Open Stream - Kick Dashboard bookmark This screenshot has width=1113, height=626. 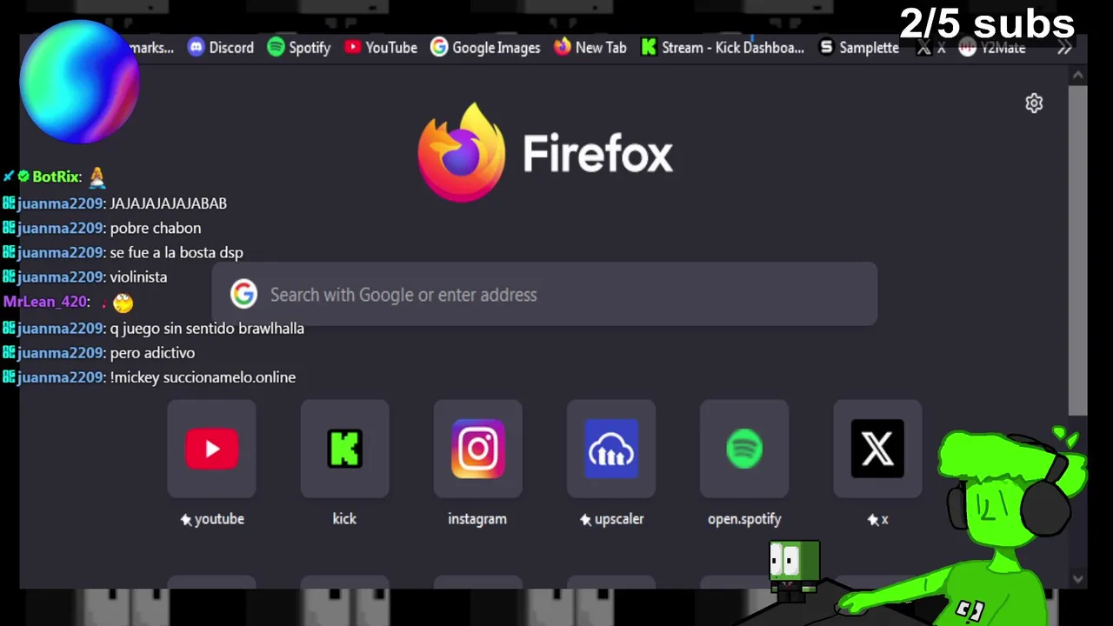coord(722,48)
